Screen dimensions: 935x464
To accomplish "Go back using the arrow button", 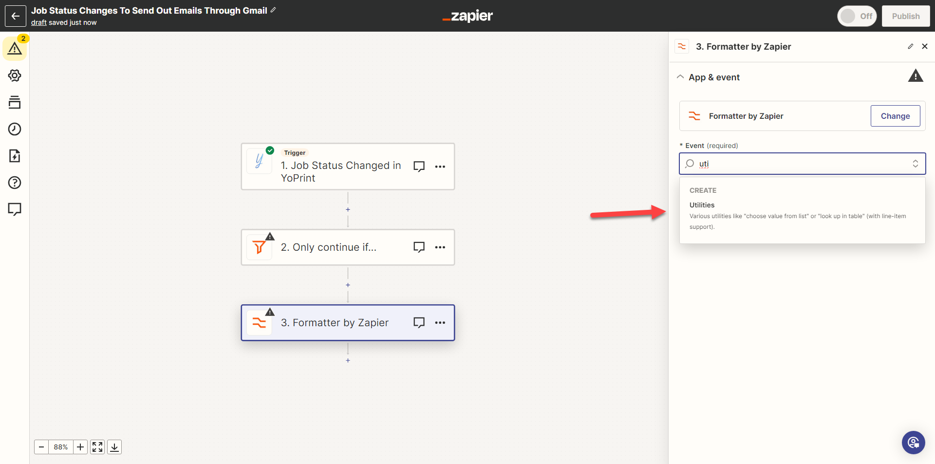I will (16, 16).
